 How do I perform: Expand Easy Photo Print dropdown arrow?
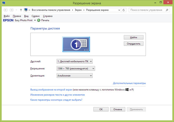coord(35,20)
